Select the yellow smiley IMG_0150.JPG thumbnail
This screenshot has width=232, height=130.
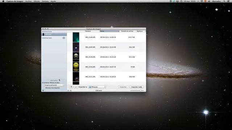(76, 67)
